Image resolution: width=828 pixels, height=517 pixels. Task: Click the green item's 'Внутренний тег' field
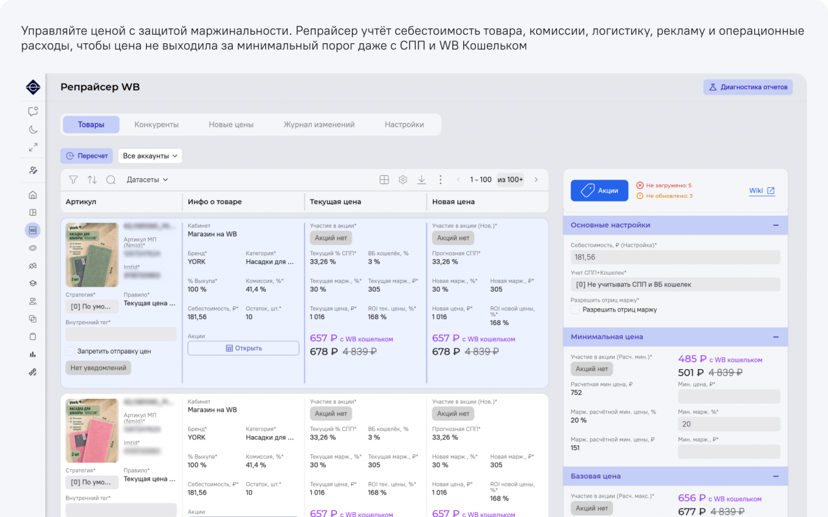tap(121, 334)
